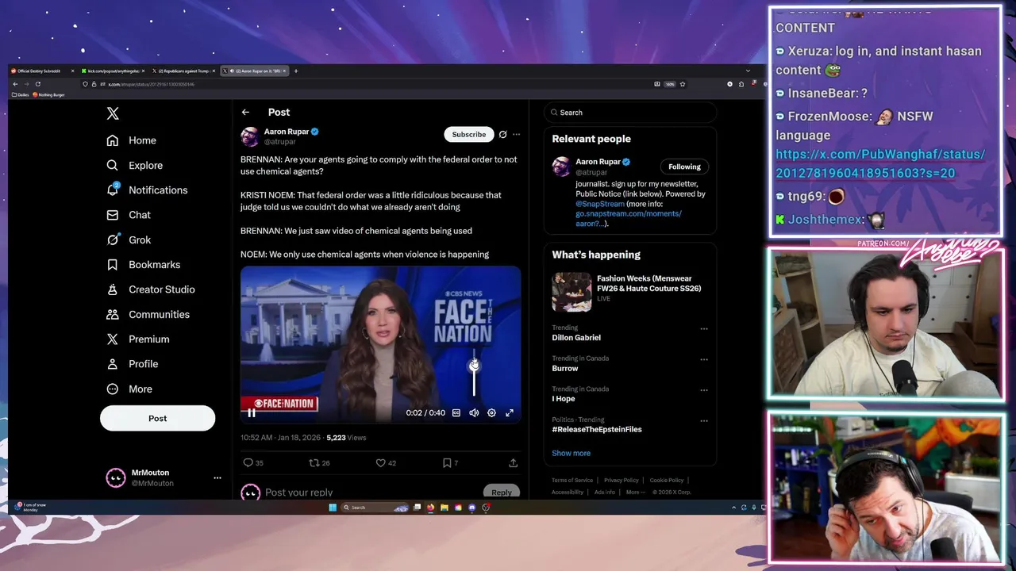Viewport: 1016px width, 571px height.
Task: Toggle video closed captions
Action: tap(456, 412)
